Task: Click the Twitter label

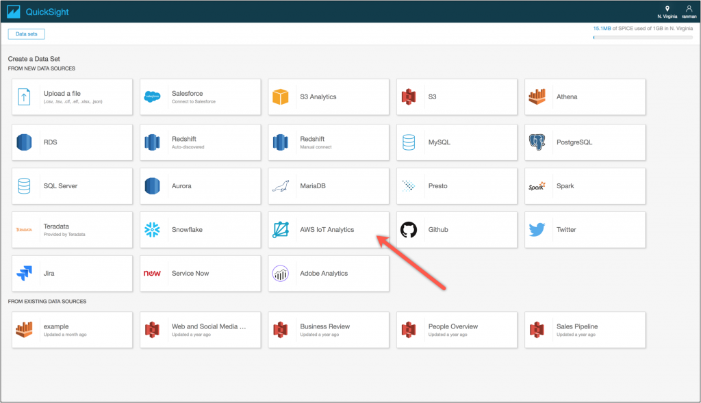Action: point(566,230)
